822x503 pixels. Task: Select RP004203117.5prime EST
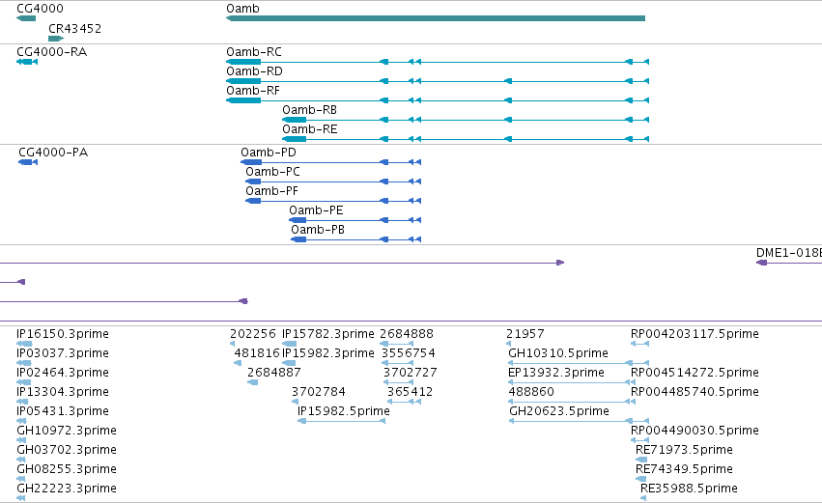pos(694,334)
